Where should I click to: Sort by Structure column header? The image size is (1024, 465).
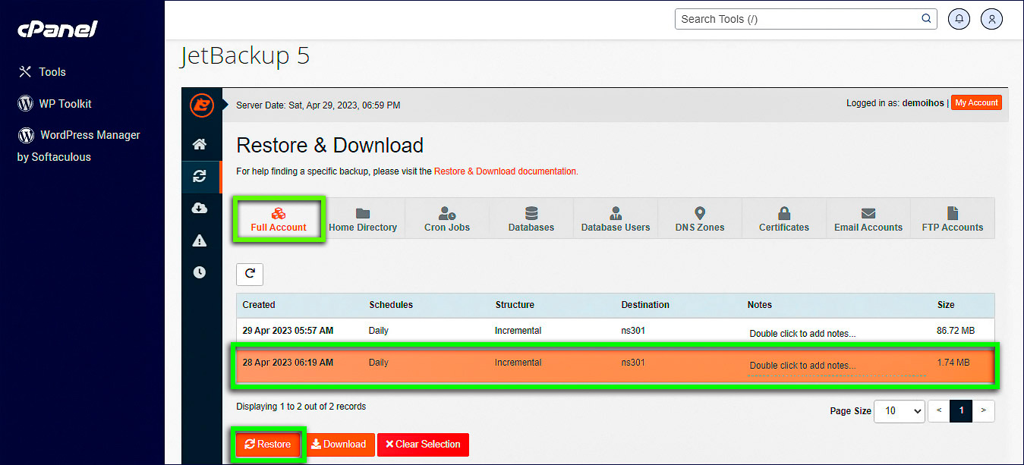(x=515, y=305)
